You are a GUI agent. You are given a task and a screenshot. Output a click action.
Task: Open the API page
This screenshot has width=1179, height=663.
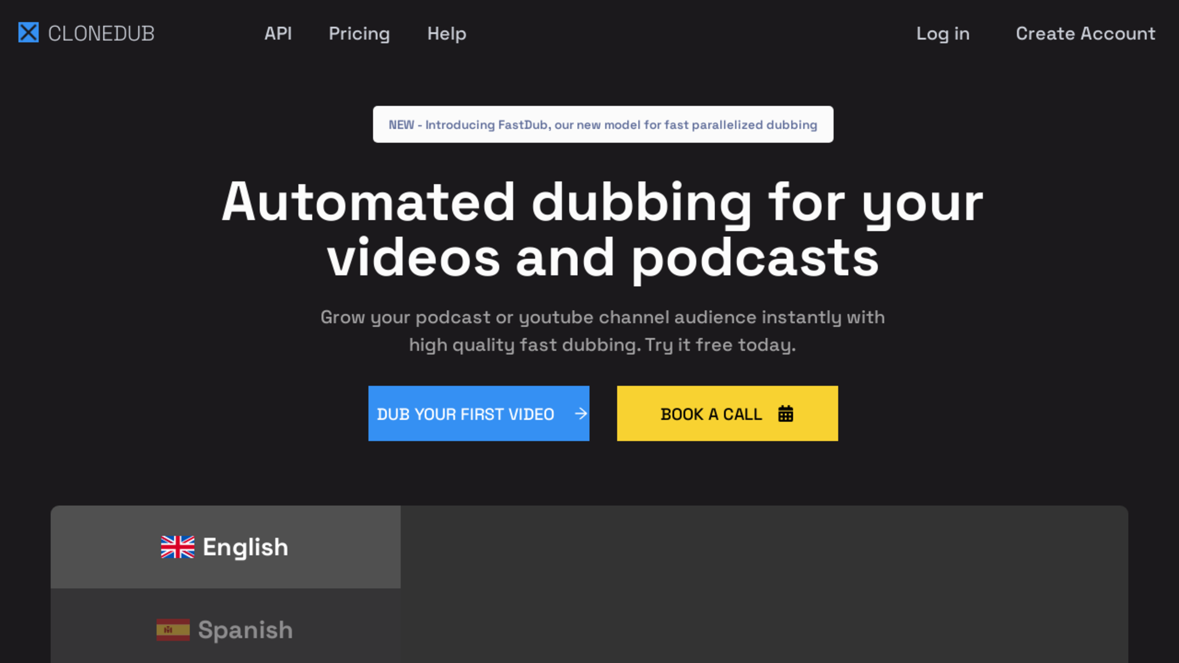click(278, 33)
